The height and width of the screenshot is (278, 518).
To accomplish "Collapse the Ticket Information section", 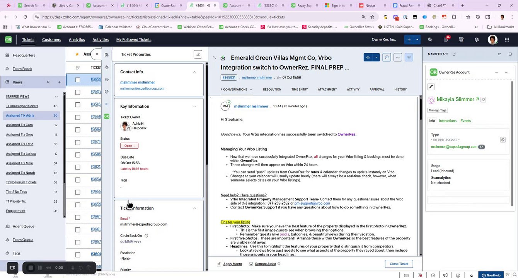I will [194, 208].
